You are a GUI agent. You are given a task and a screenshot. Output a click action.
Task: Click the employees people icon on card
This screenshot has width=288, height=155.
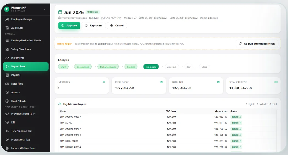[104, 82]
